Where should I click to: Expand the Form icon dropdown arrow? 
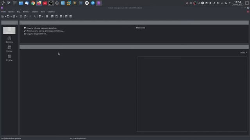pos(43,16)
